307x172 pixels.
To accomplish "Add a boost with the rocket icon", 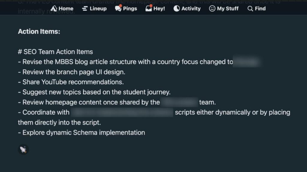I will (23, 149).
